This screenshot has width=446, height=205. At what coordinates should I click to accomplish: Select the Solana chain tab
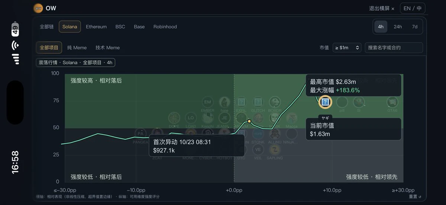pyautogui.click(x=70, y=27)
